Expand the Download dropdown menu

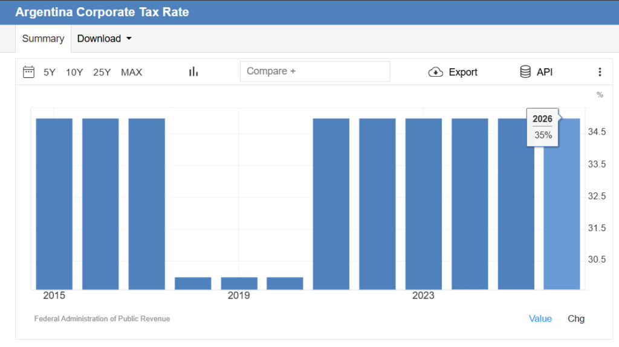[104, 39]
